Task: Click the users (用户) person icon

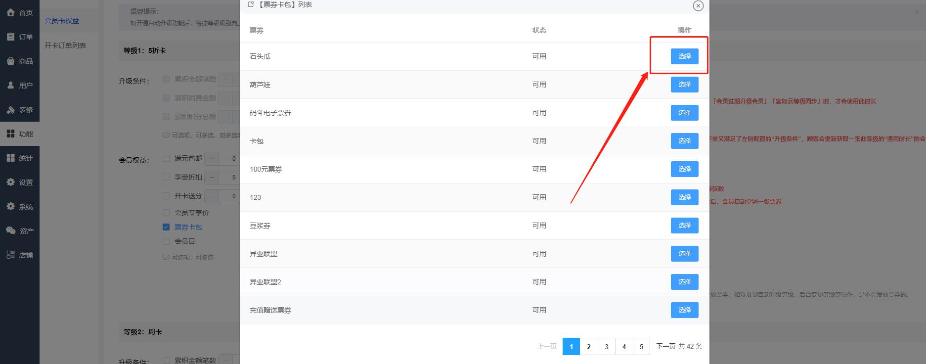Action: point(10,85)
